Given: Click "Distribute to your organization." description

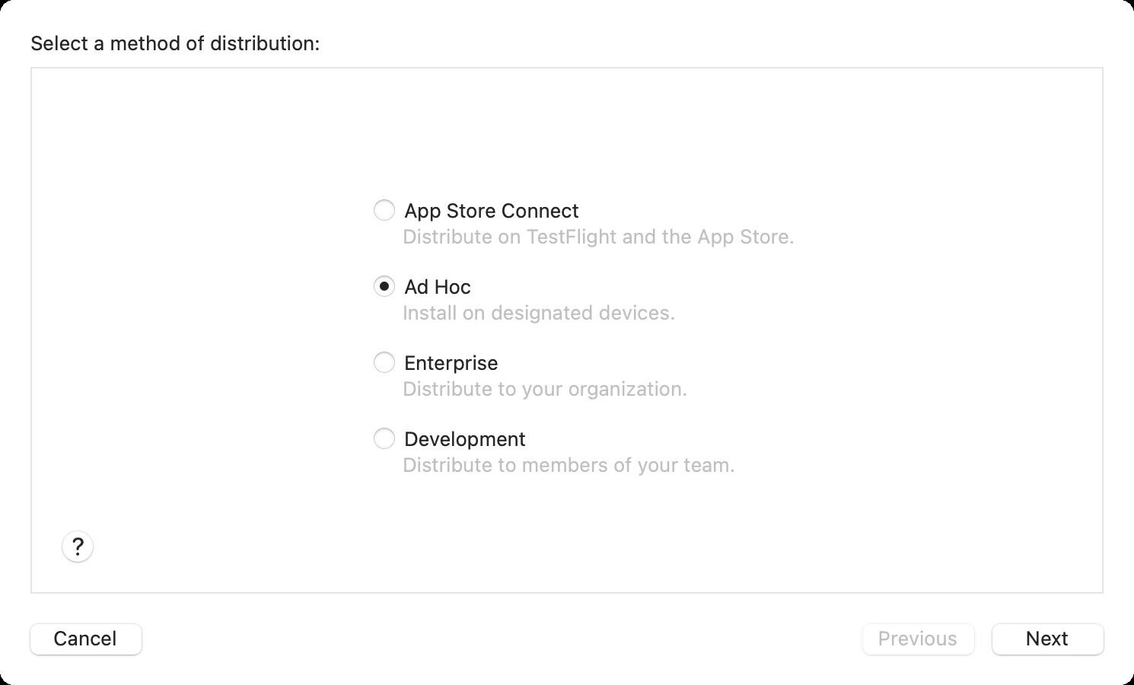Looking at the screenshot, I should pos(544,389).
